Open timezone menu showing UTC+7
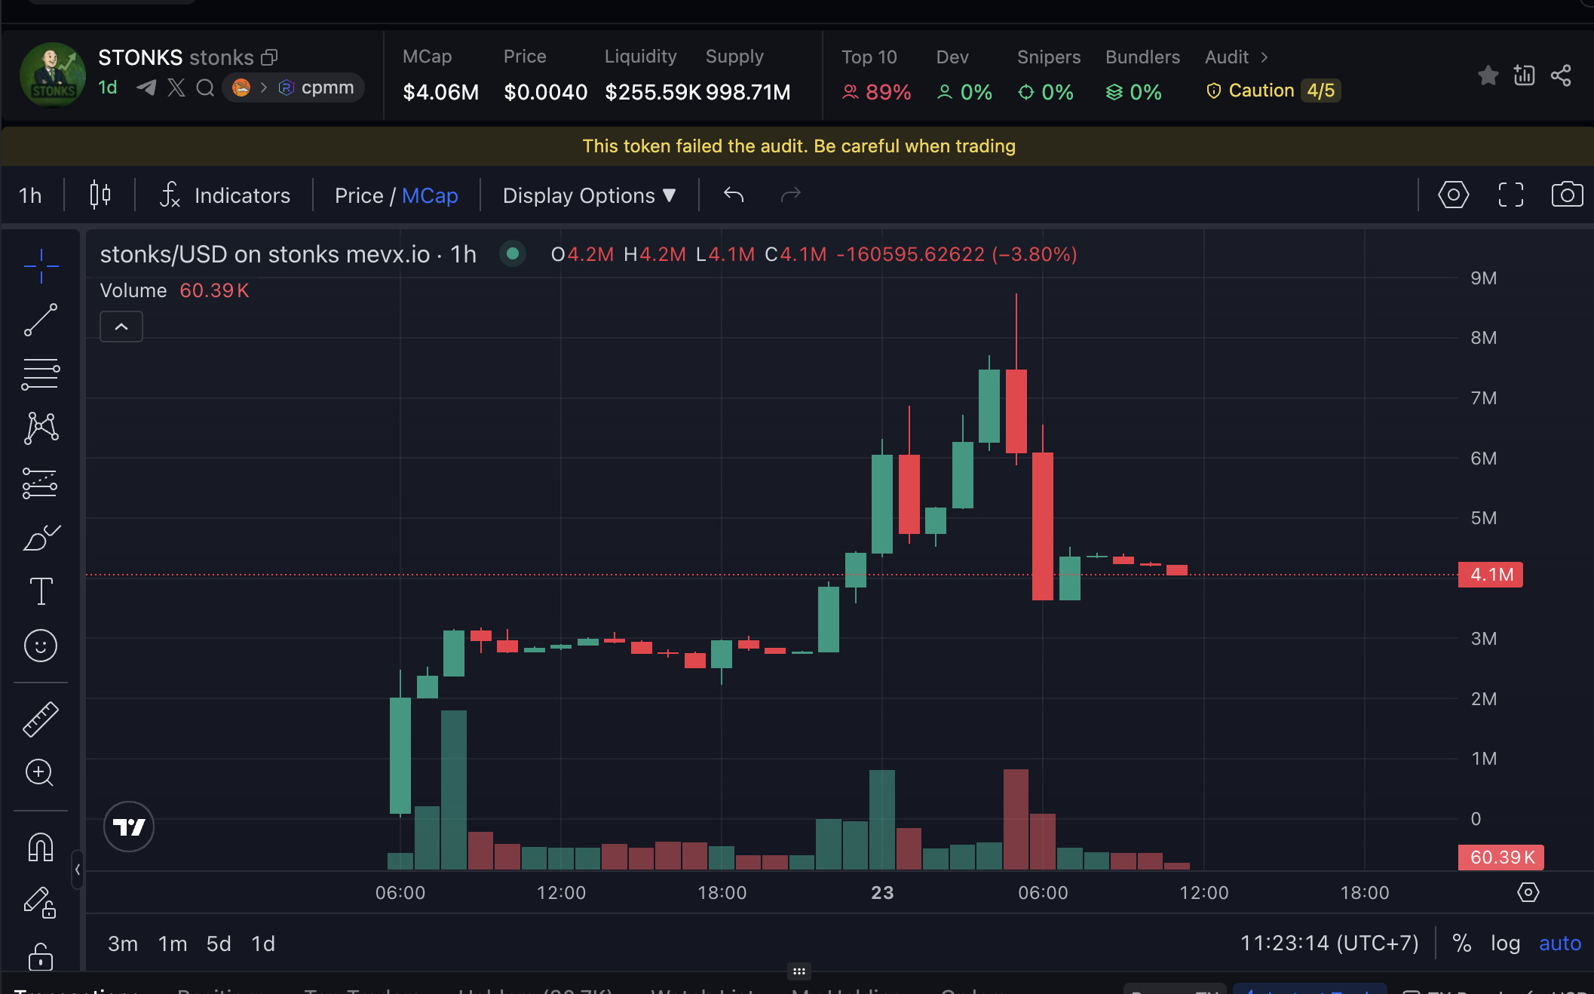The height and width of the screenshot is (994, 1594). click(x=1329, y=943)
